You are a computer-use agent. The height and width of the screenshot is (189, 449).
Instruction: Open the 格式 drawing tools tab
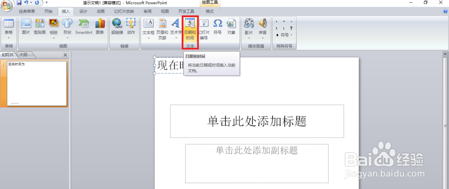(210, 11)
